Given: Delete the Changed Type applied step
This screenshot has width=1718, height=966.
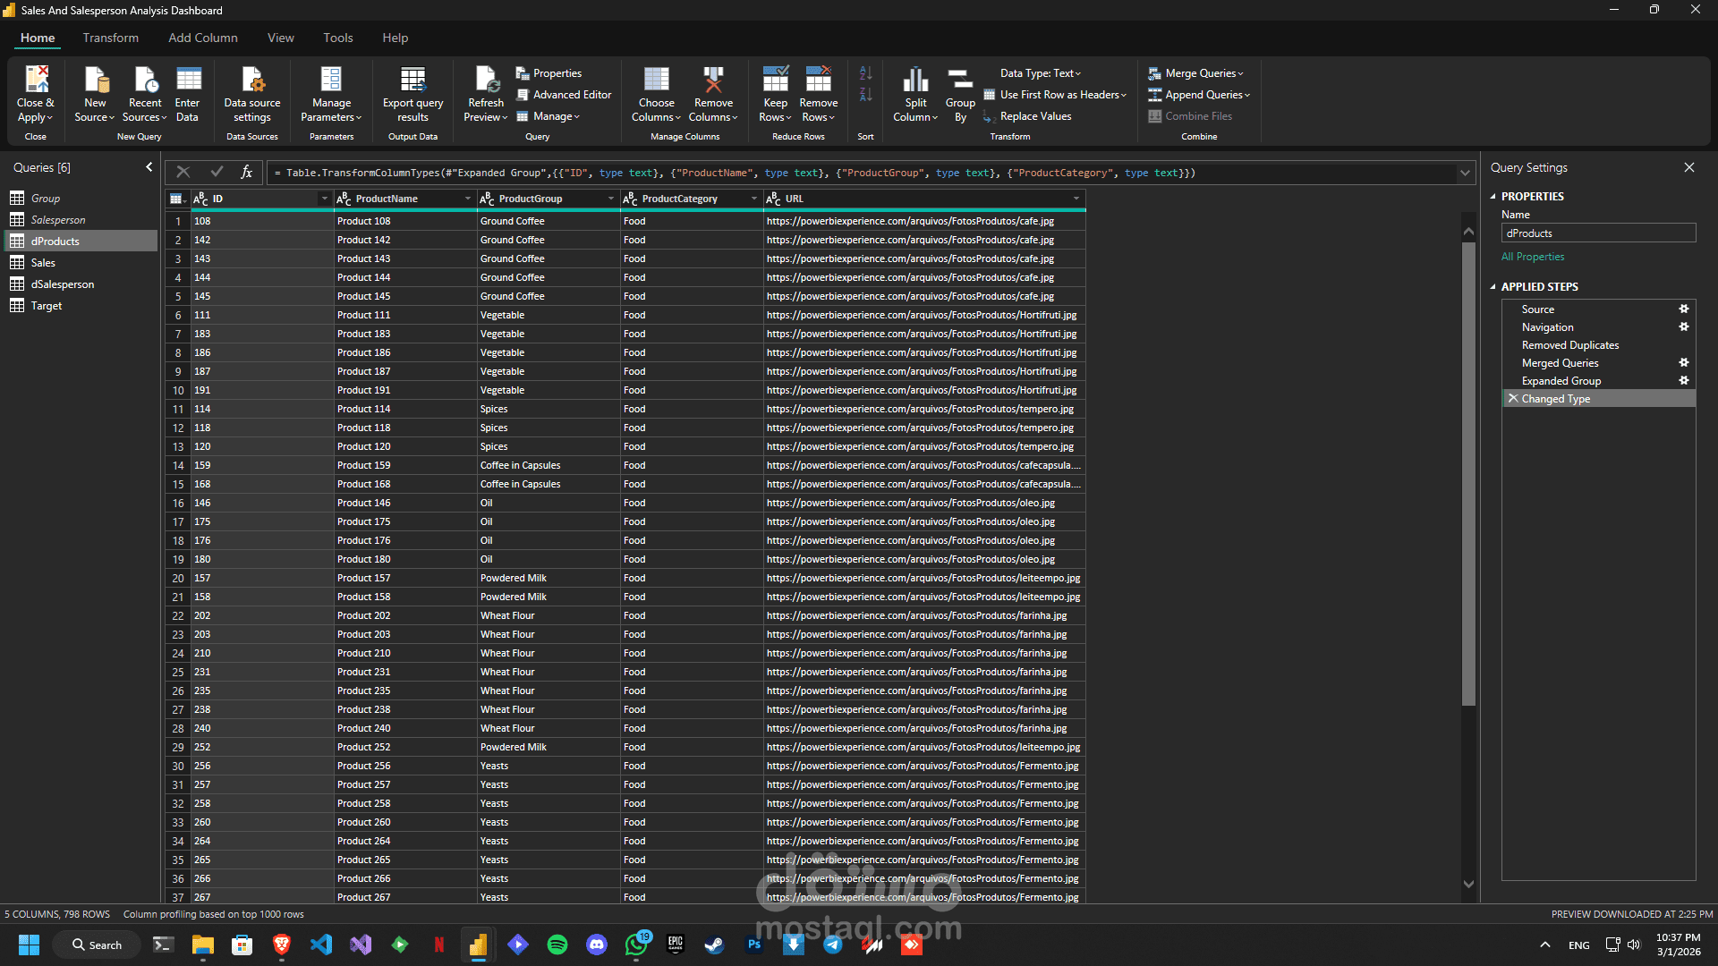Looking at the screenshot, I should pos(1513,399).
